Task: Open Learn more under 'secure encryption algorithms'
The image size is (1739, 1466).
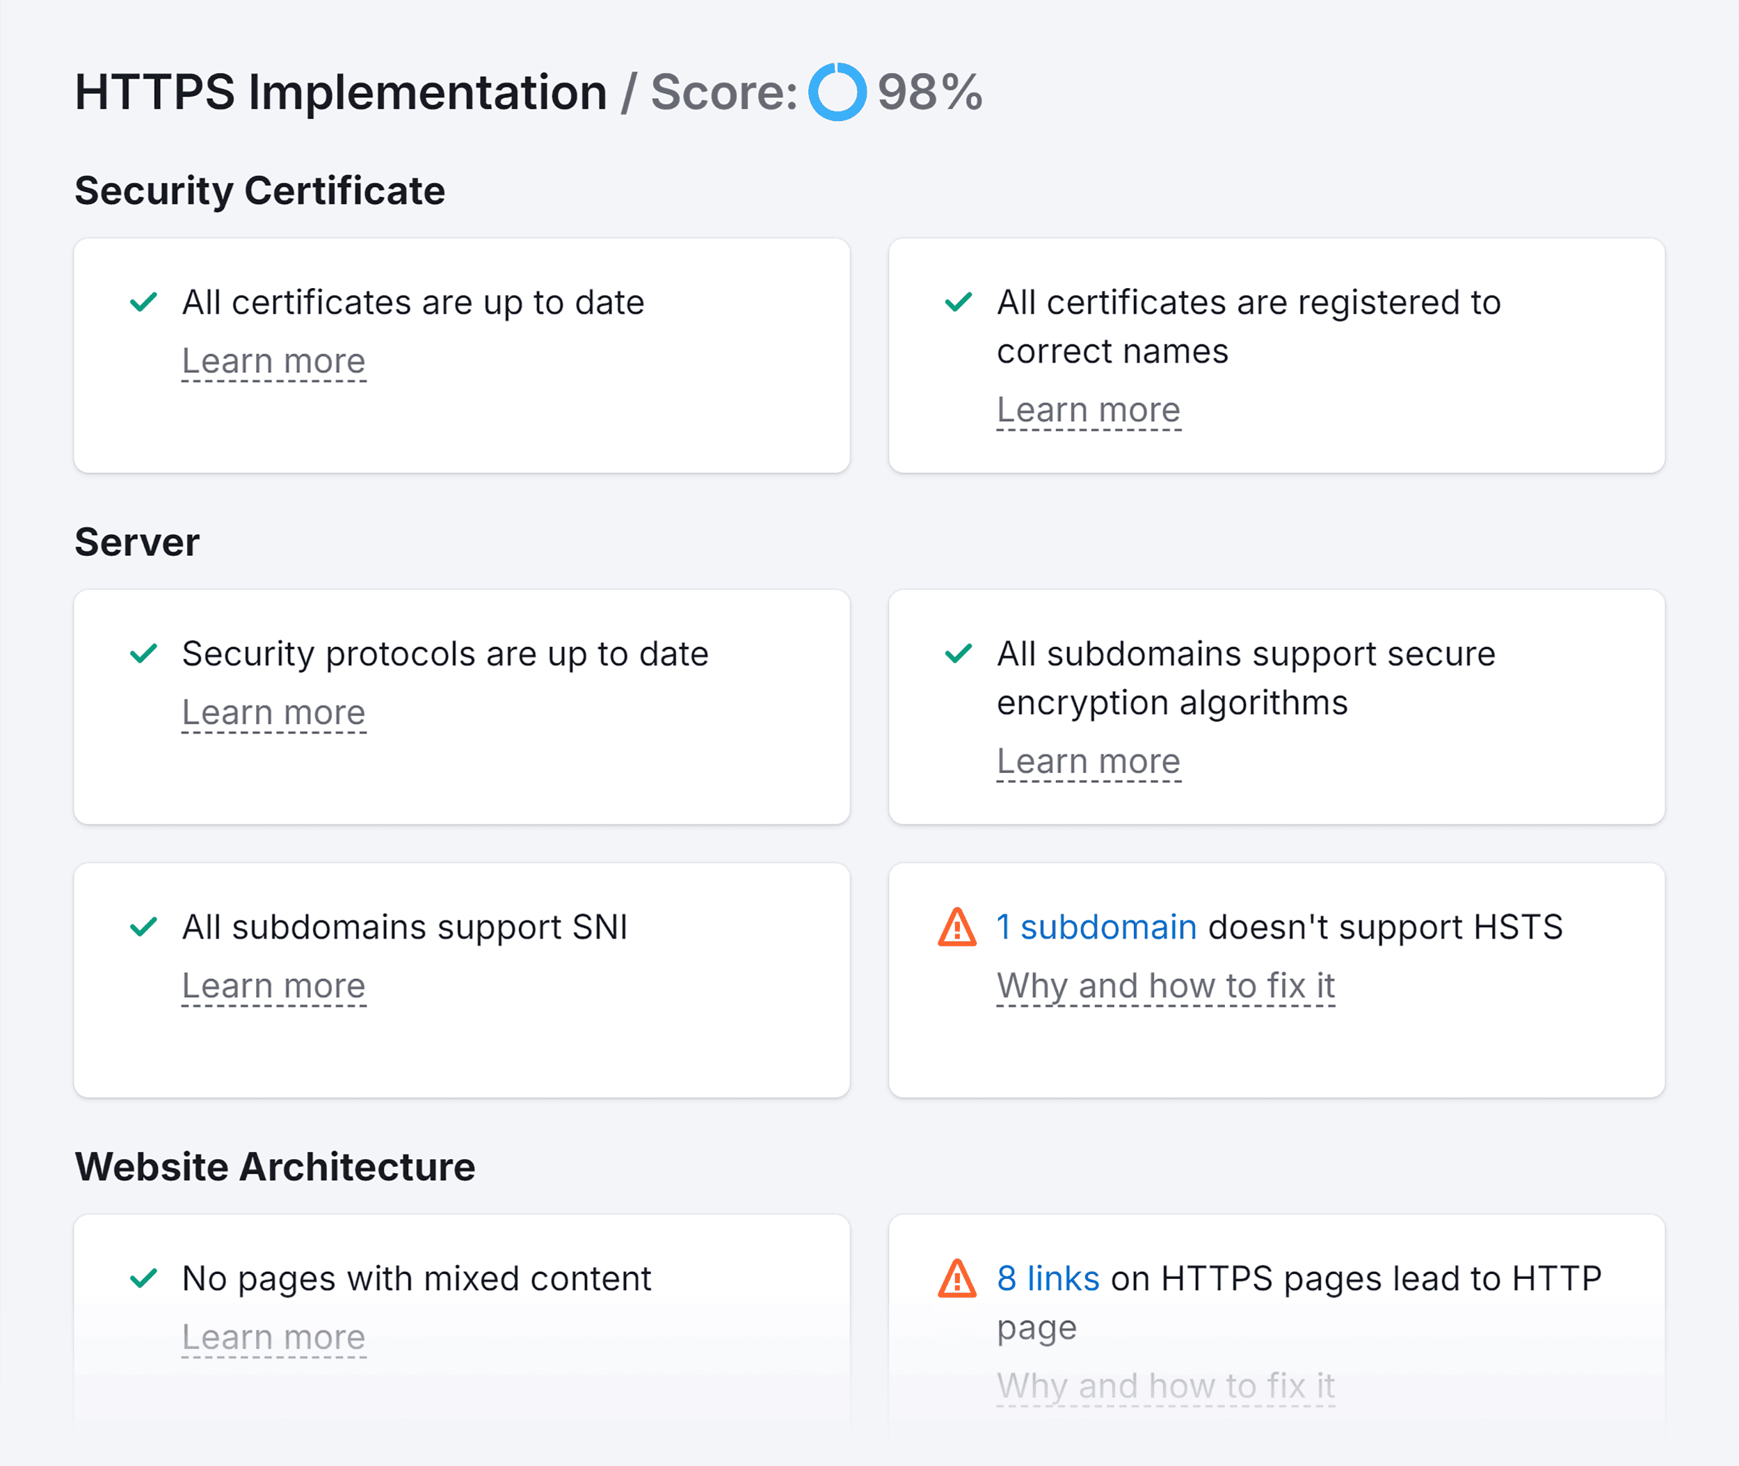Action: tap(1089, 762)
